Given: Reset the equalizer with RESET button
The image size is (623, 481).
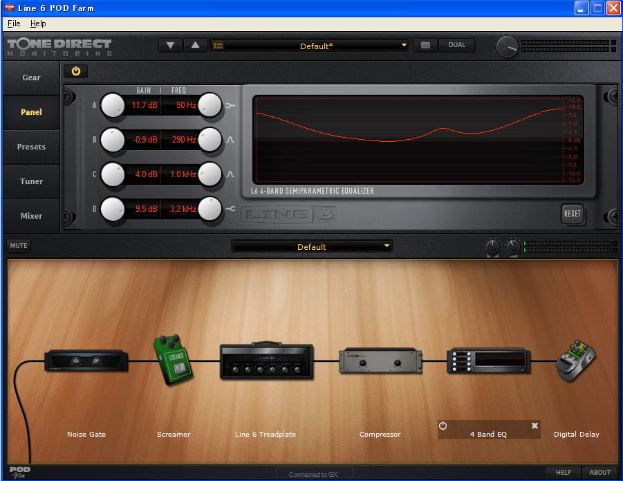Looking at the screenshot, I should tap(572, 214).
